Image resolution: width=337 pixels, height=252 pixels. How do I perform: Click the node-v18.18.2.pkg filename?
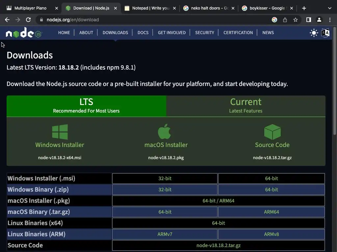click(166, 158)
